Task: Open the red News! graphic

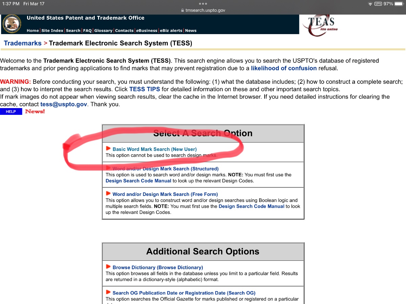Action: pos(35,111)
